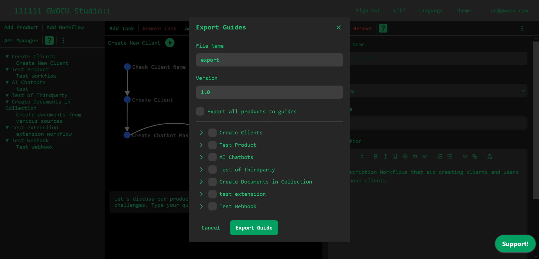Apply strikethrough formatting in description editor

coord(405,157)
